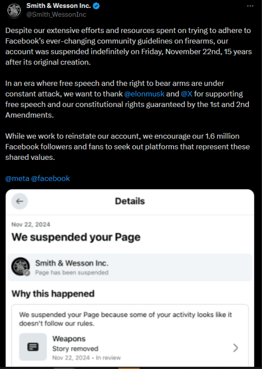The height and width of the screenshot is (369, 262).
Task: Open the @X mention link
Action: 187,94
